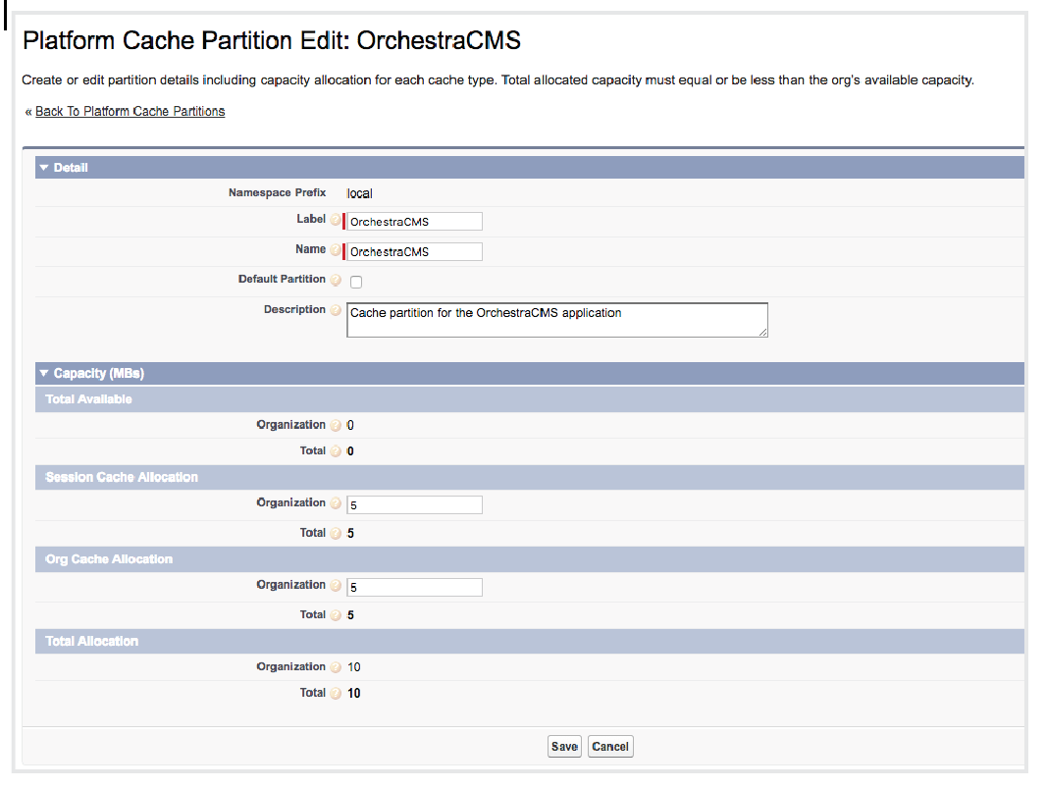The width and height of the screenshot is (1046, 789).
Task: Save the cache partition
Action: 564,747
